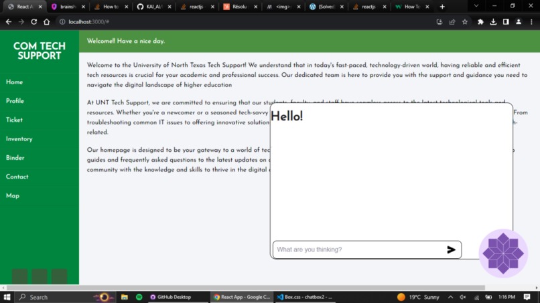Open the Chrome downloads icon
Image resolution: width=540 pixels, height=303 pixels.
click(493, 21)
